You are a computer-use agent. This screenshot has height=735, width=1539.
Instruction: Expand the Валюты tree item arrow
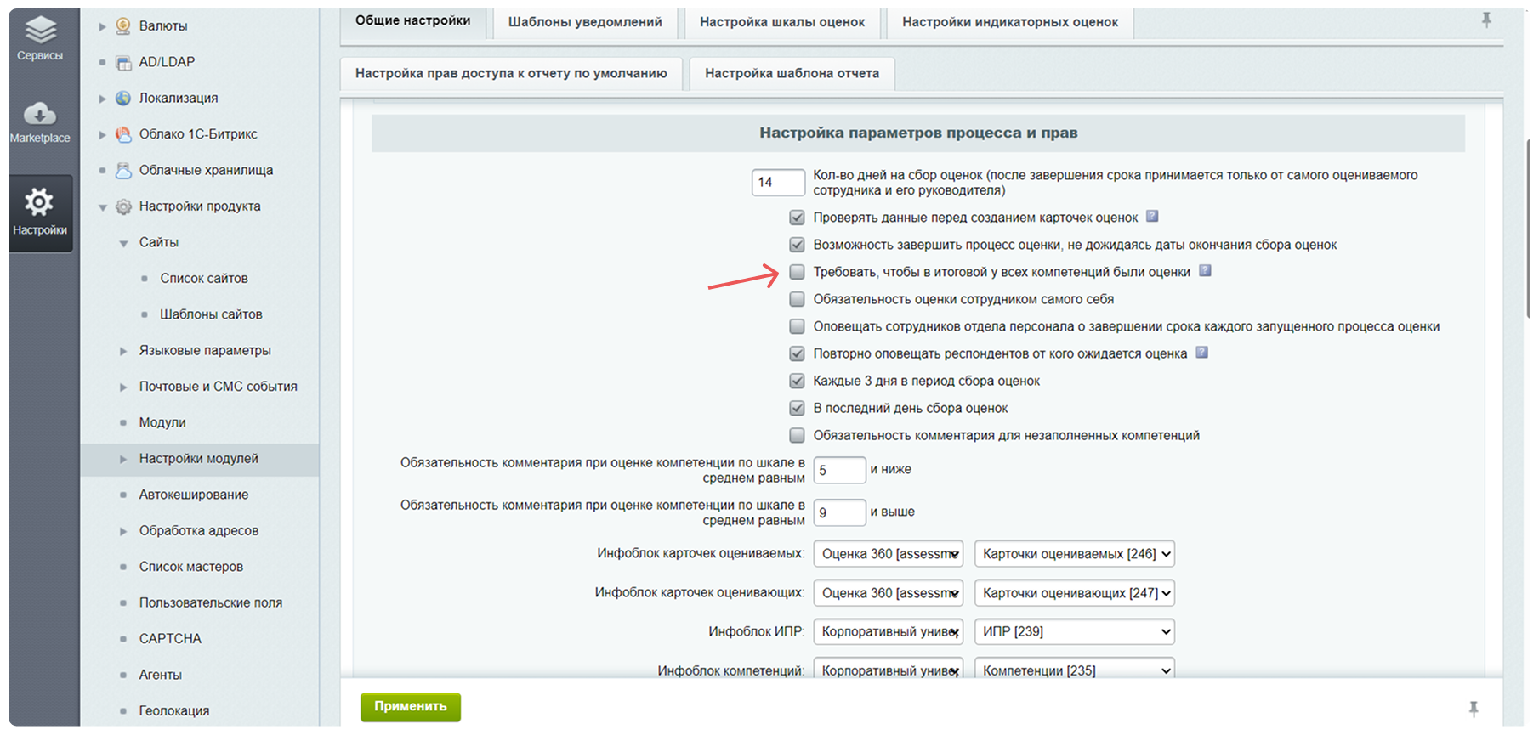[x=103, y=26]
